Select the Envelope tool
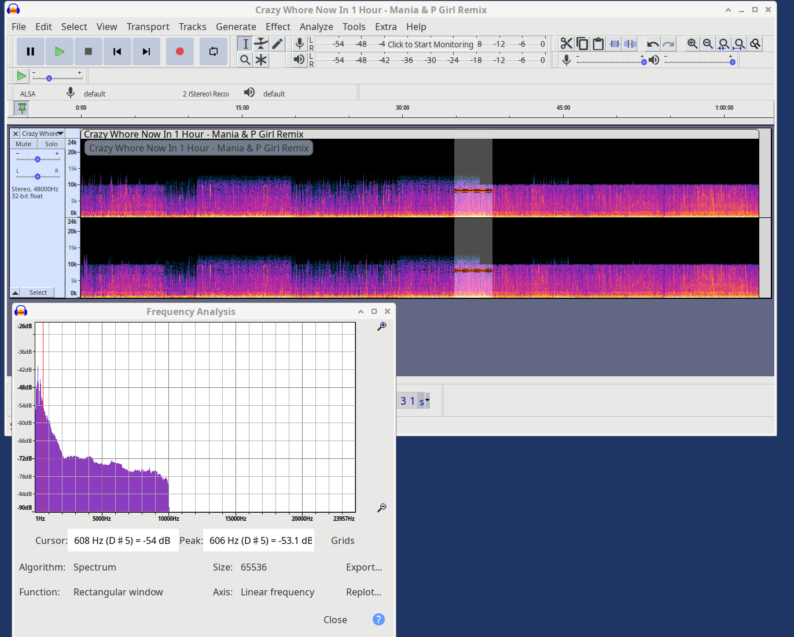 [262, 44]
